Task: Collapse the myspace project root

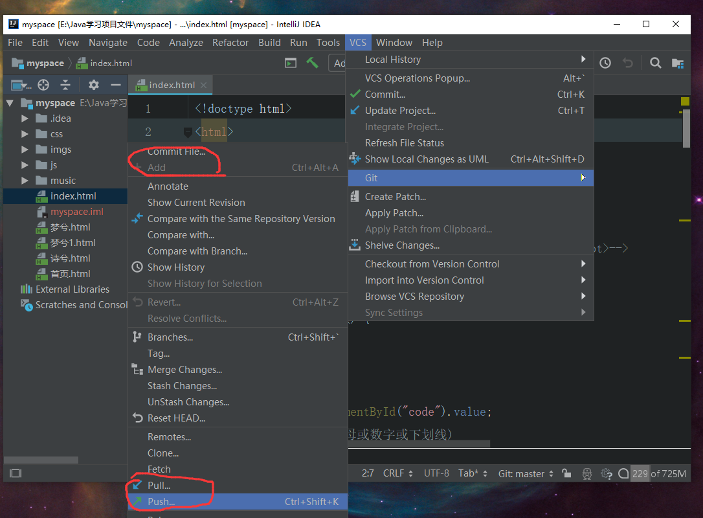Action: [10, 103]
